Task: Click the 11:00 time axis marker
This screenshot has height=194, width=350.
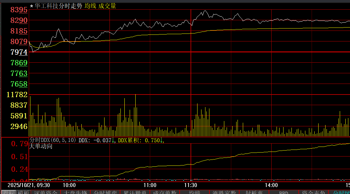Action: [x=150, y=185]
